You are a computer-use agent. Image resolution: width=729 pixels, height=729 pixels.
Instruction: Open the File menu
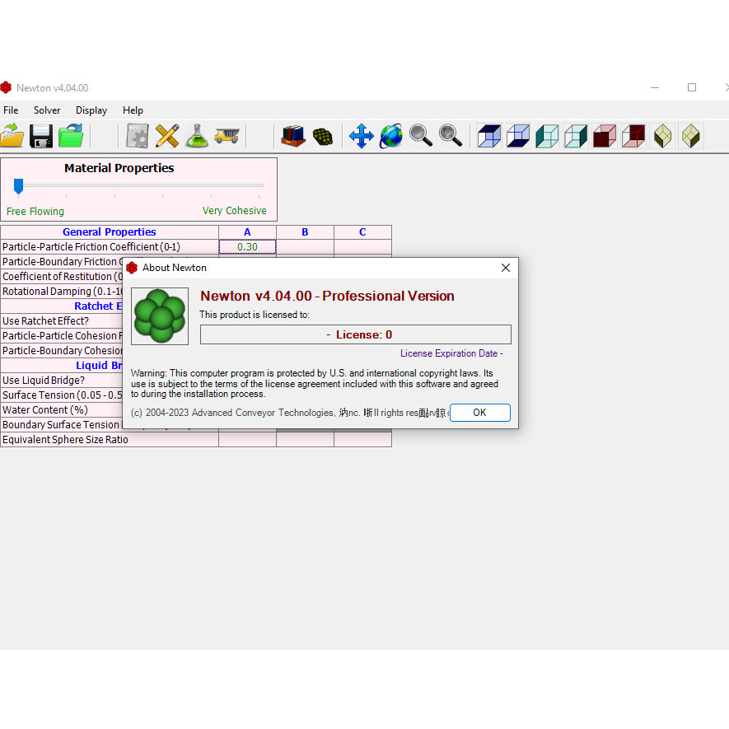click(11, 110)
